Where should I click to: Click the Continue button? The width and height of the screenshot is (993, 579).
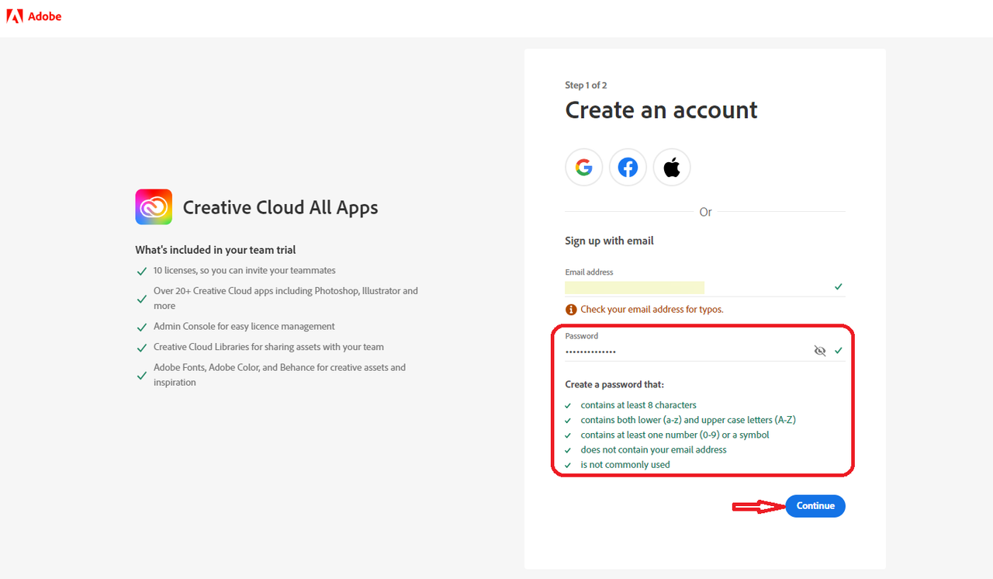coord(815,506)
